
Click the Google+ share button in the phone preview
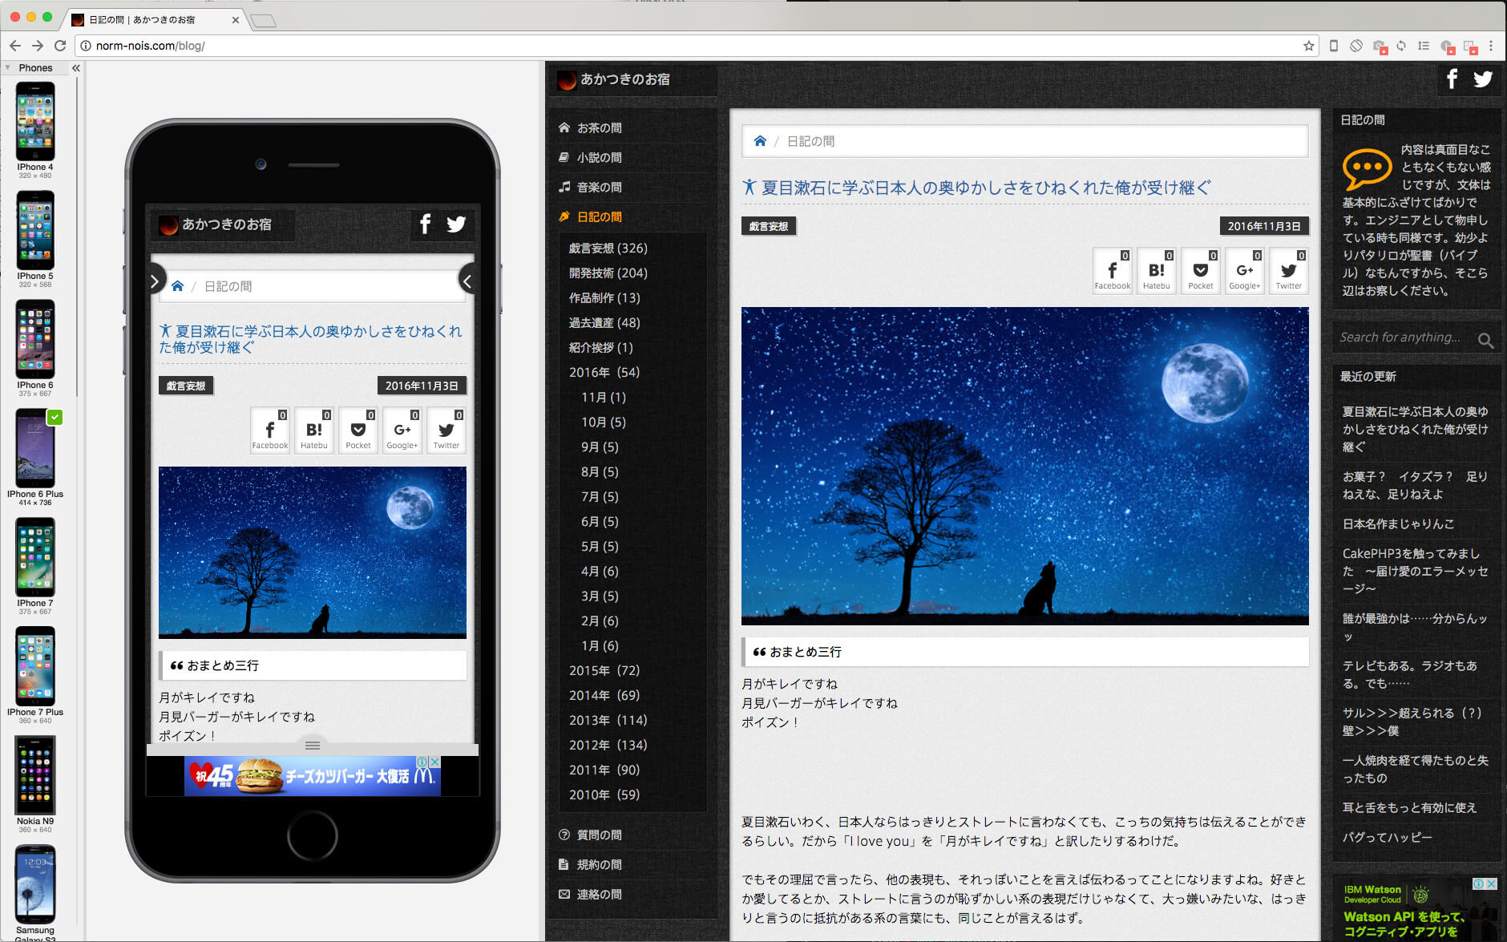402,431
